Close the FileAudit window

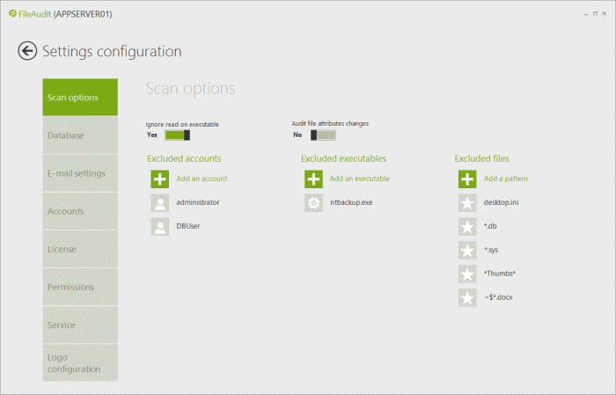(605, 14)
